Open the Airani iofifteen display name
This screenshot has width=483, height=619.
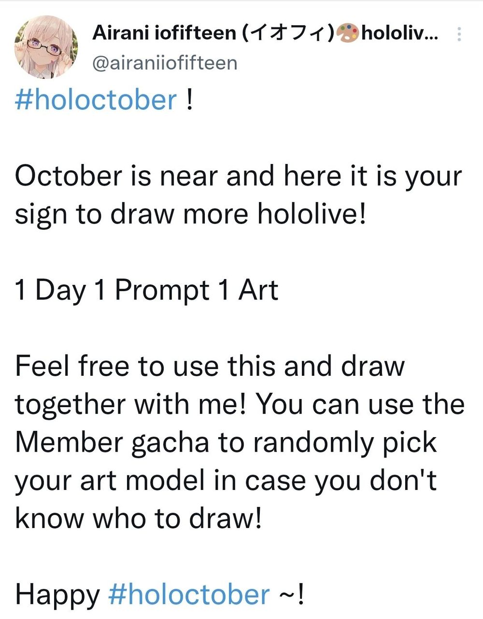tap(164, 33)
